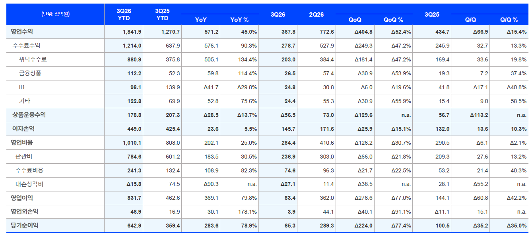Screen dimensions: 532x241
Task: Select the "58.5%" value in 기타 row
Action: tap(519, 101)
